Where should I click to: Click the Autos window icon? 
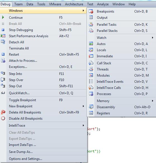click(x=91, y=44)
